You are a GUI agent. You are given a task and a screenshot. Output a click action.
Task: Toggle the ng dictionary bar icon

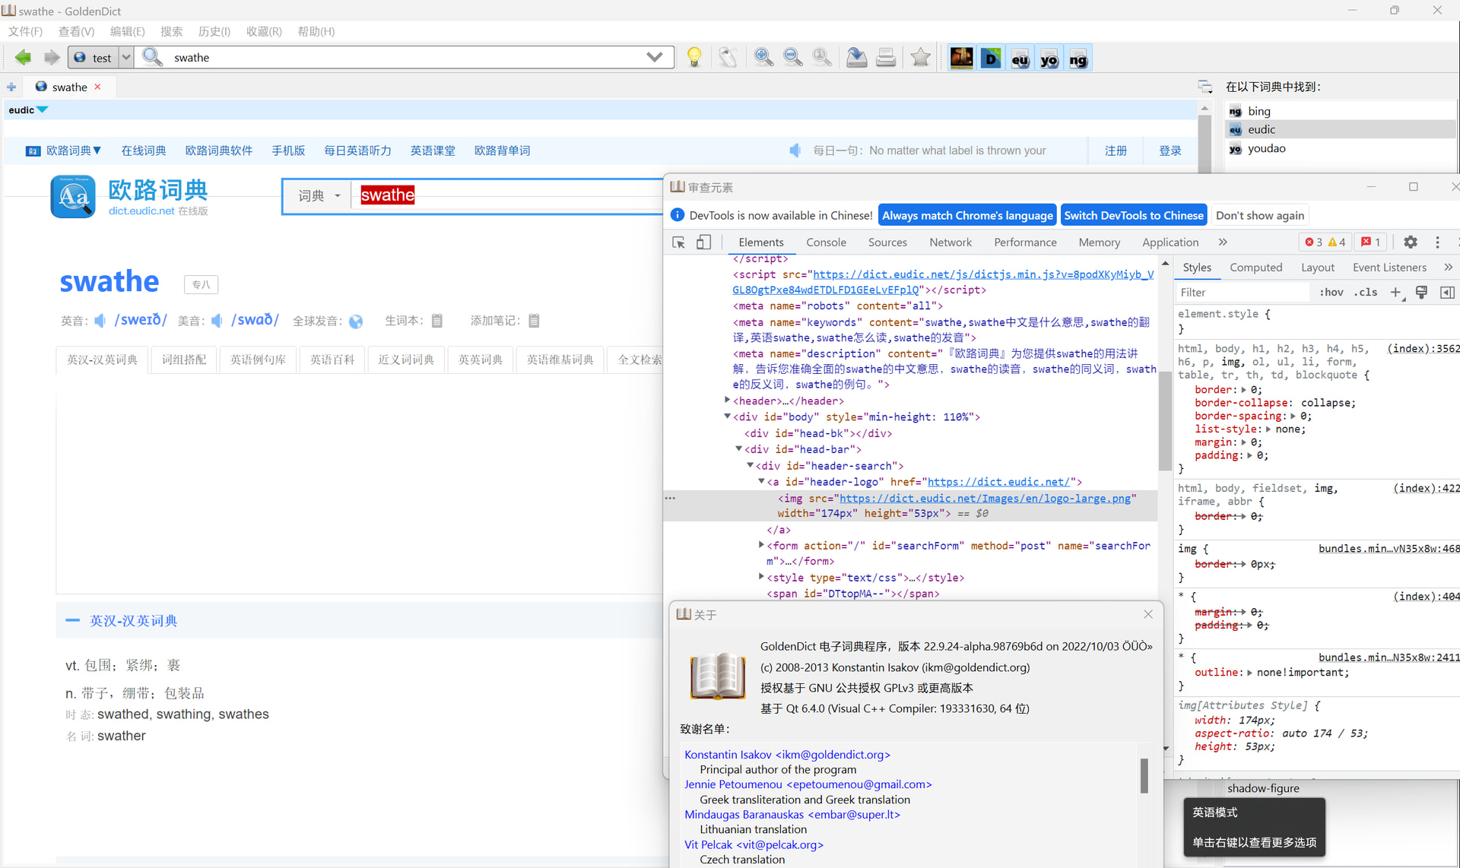coord(1078,58)
